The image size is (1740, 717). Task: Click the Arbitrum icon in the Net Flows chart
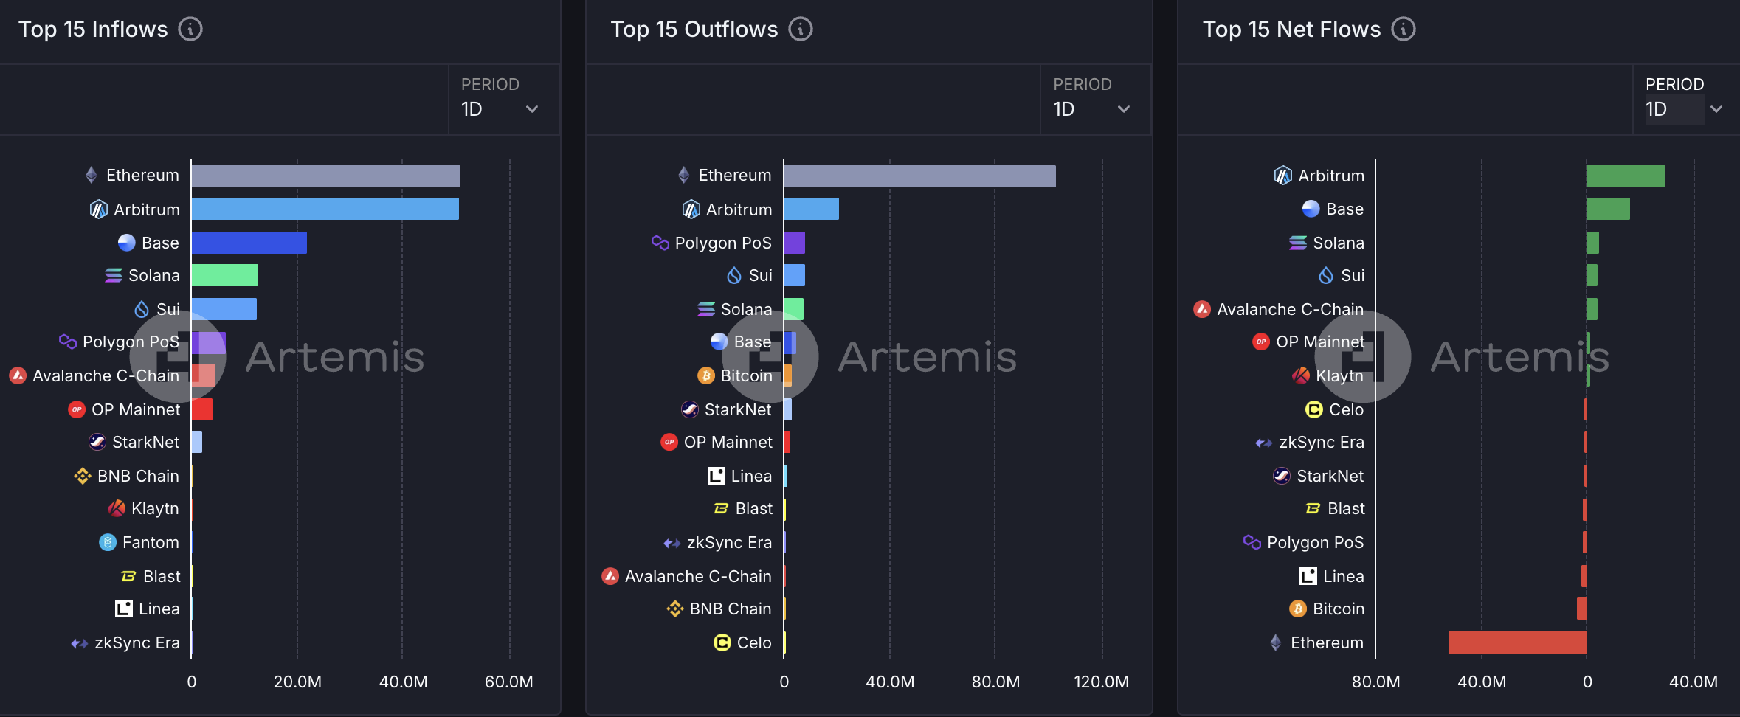point(1283,176)
